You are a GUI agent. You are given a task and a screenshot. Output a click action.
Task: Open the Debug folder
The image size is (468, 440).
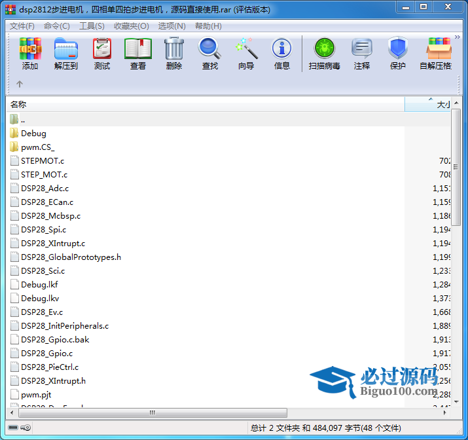tap(33, 134)
